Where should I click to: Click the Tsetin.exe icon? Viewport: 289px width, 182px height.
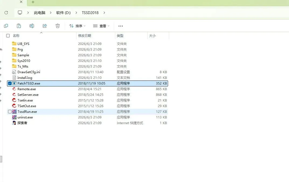tap(14, 100)
